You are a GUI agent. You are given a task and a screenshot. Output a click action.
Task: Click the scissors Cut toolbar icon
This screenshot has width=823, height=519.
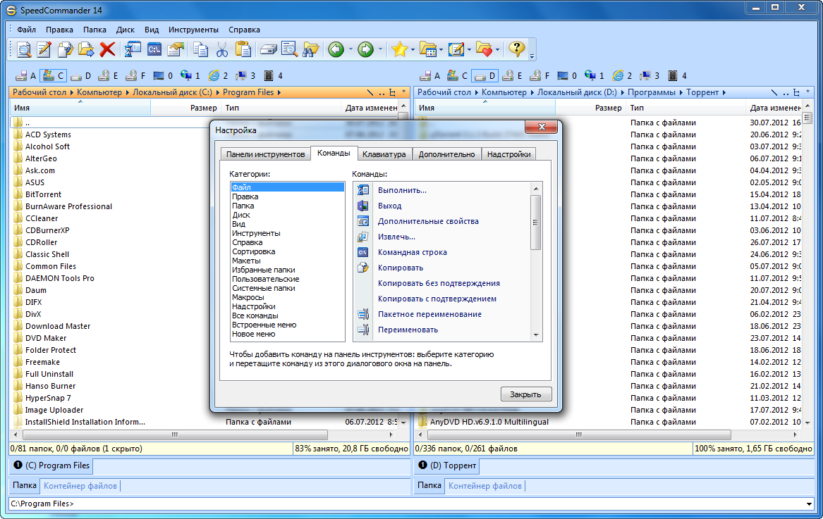click(222, 49)
